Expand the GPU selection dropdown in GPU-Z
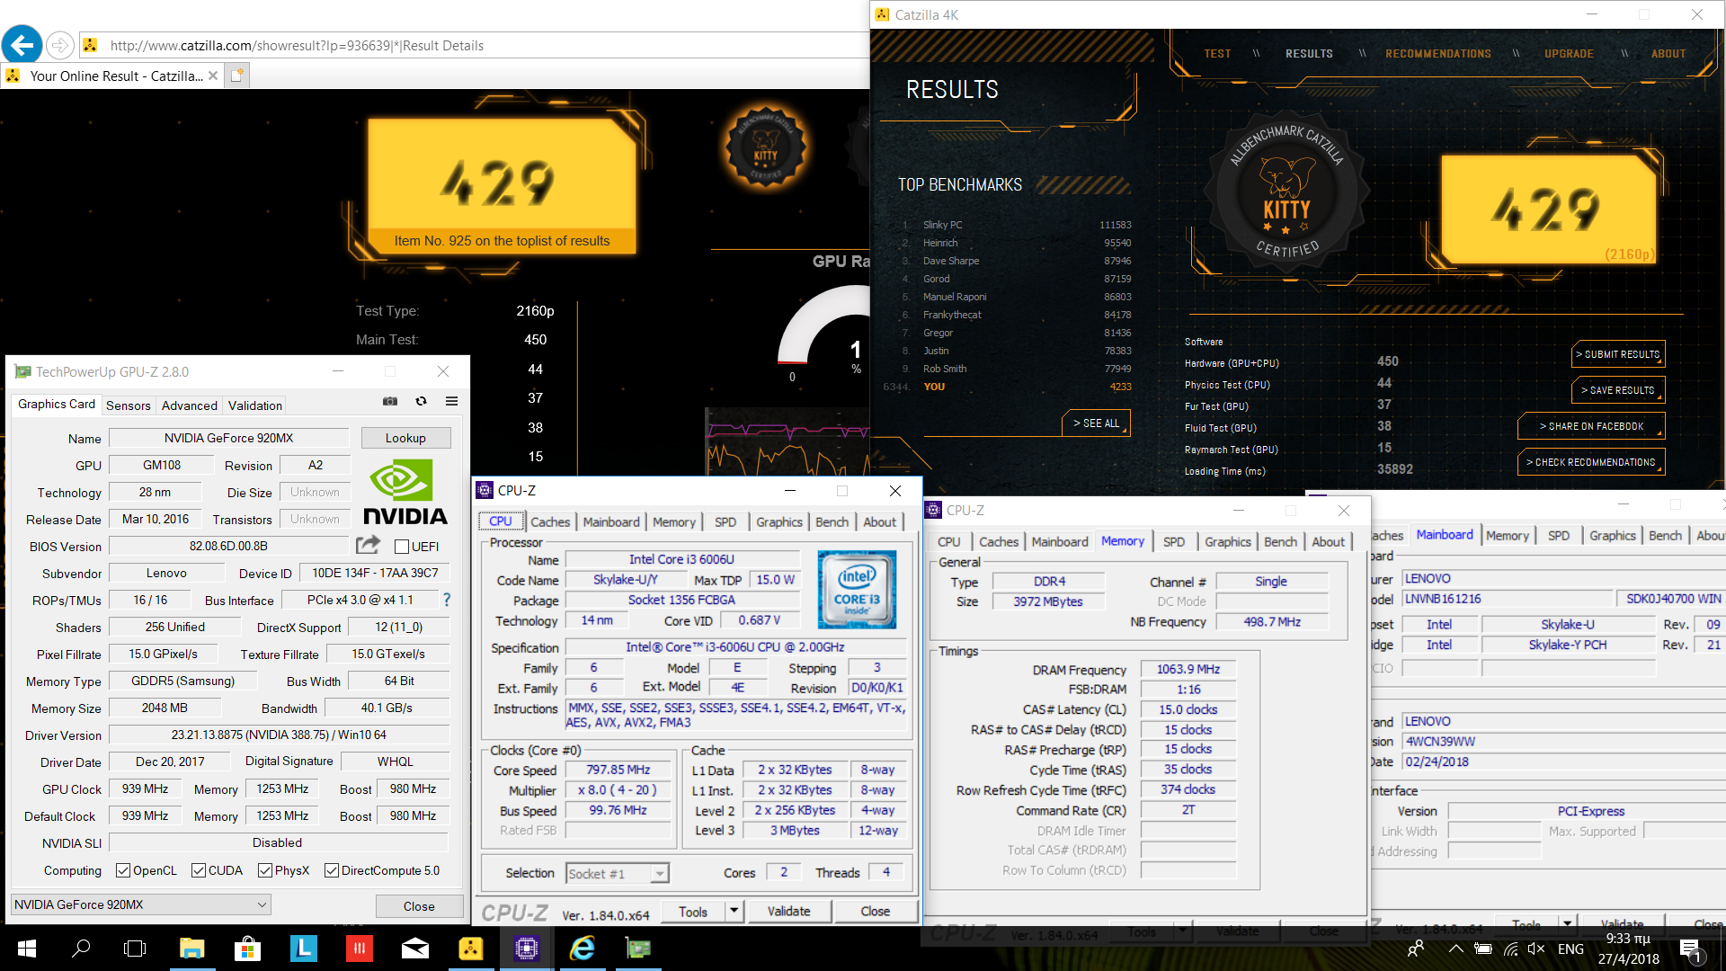 pyautogui.click(x=141, y=904)
